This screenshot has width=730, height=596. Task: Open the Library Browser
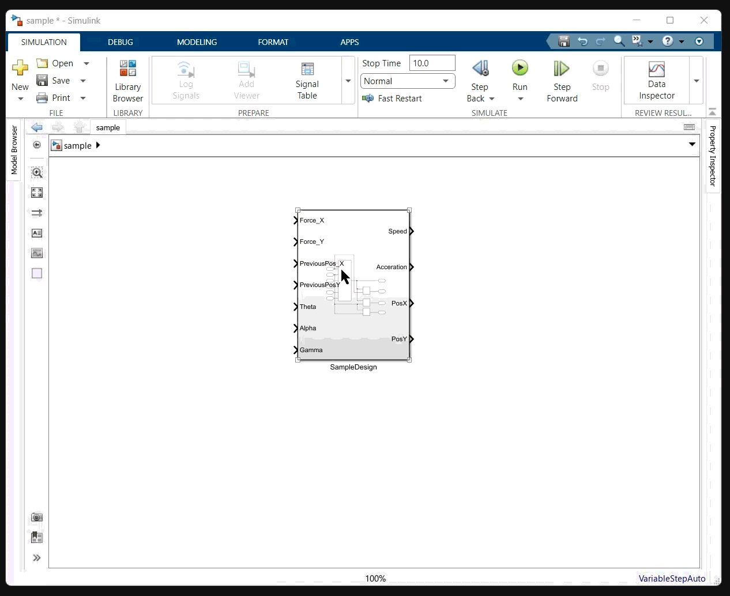(x=128, y=81)
